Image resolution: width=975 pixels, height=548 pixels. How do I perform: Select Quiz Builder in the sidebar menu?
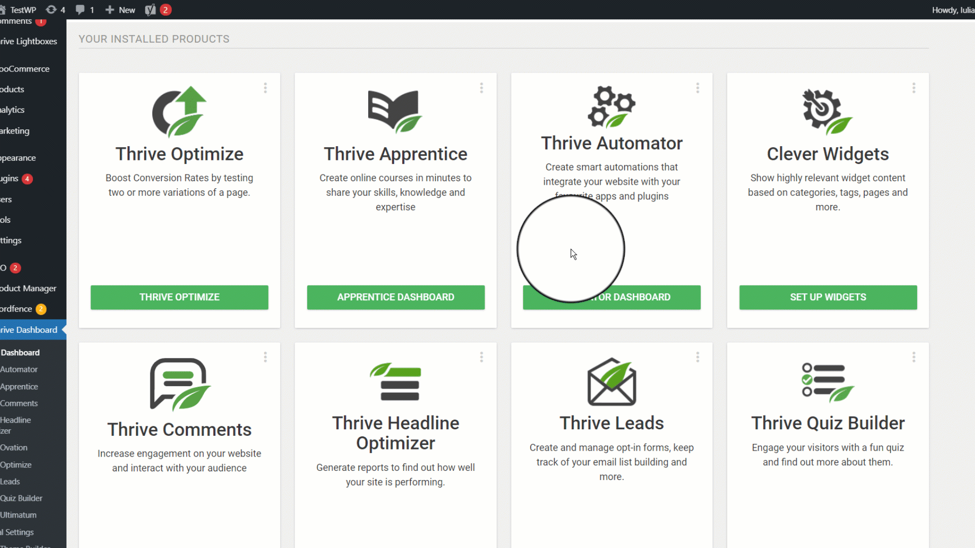21,498
